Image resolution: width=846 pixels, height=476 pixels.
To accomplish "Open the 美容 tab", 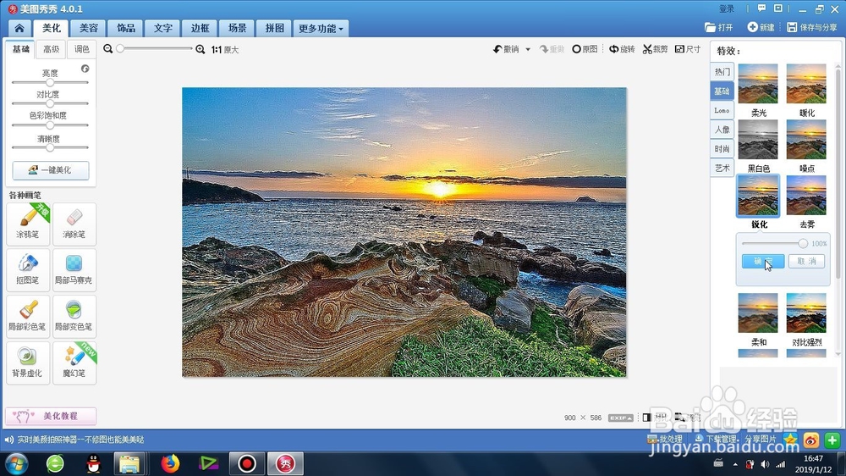I will tap(89, 28).
